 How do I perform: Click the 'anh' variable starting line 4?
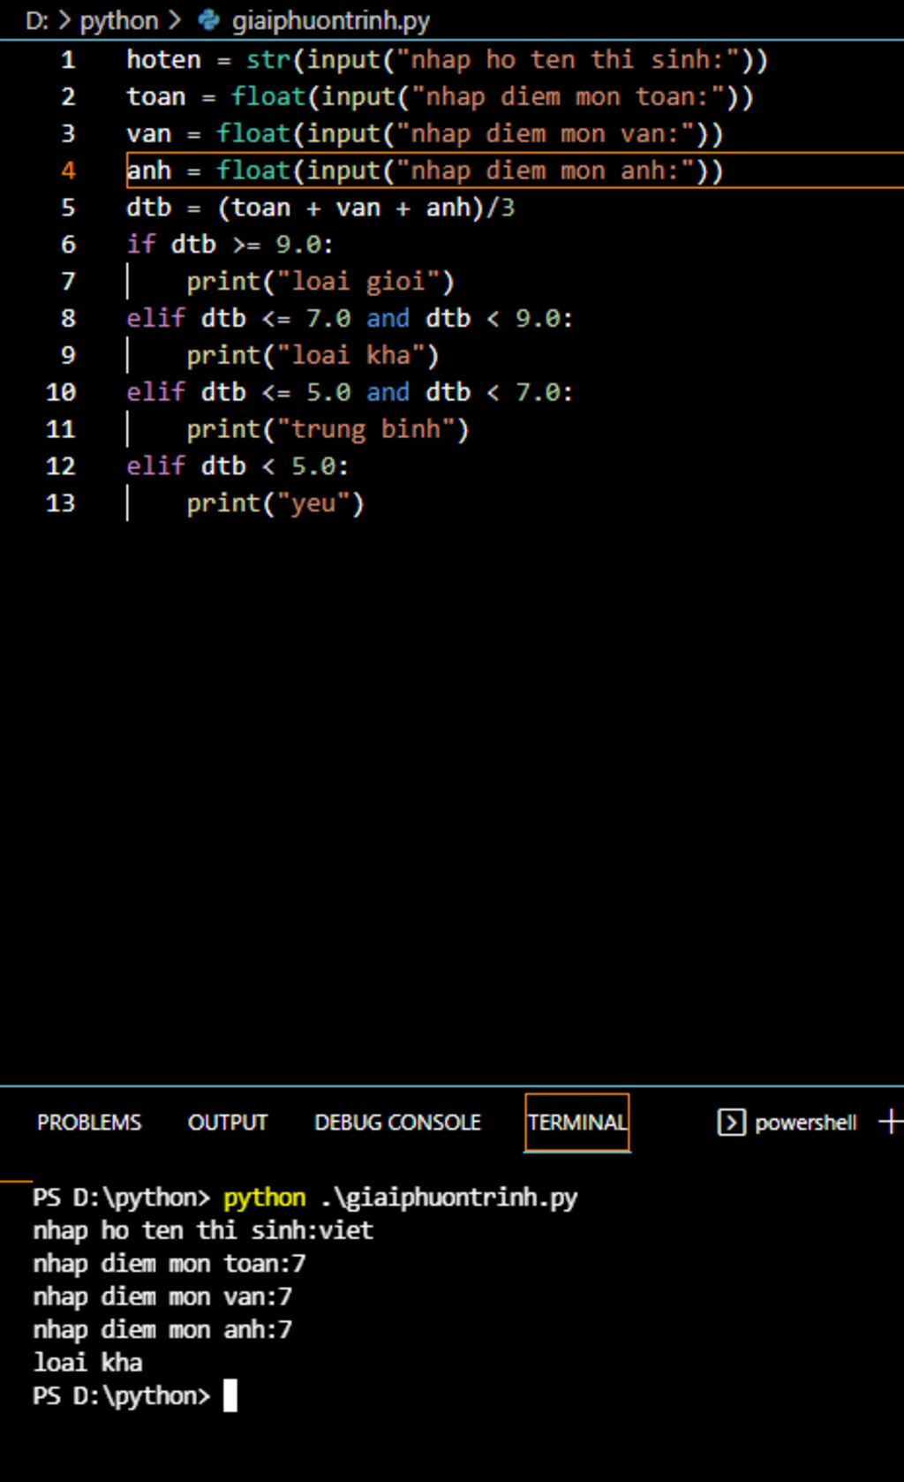click(148, 170)
